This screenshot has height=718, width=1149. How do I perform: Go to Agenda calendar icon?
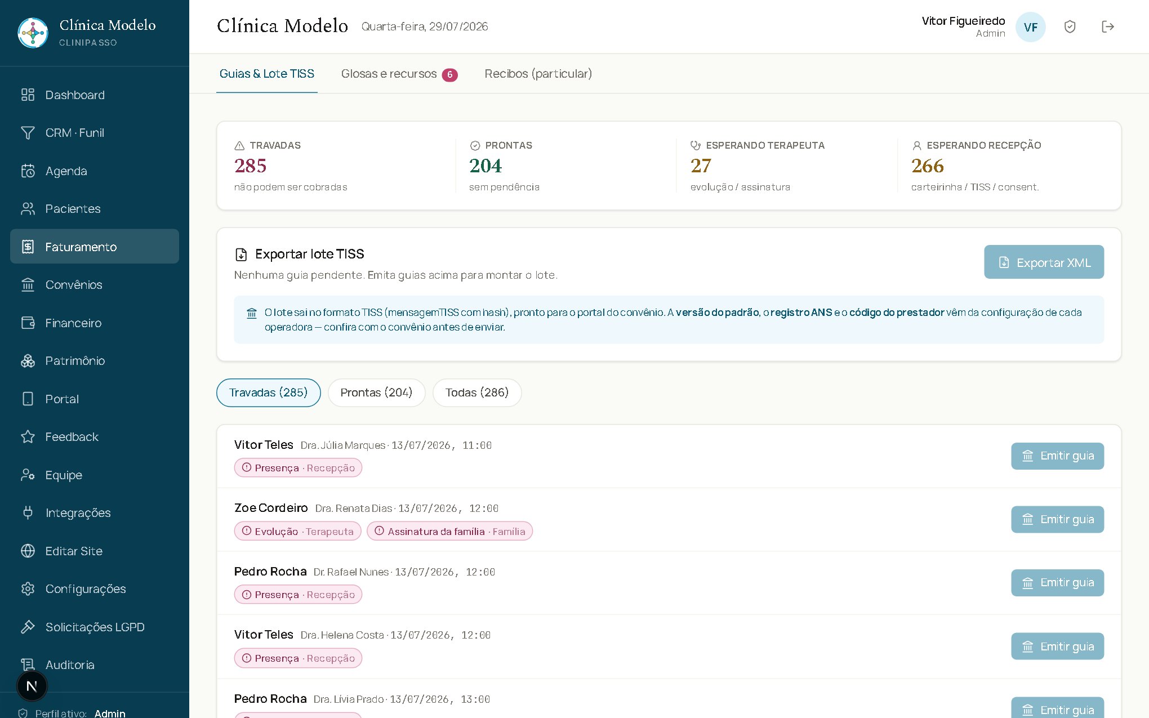[x=28, y=171]
